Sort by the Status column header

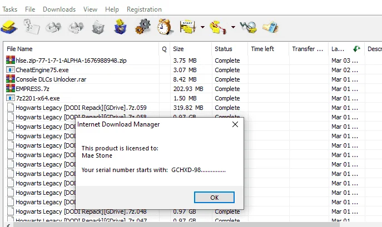(x=230, y=49)
